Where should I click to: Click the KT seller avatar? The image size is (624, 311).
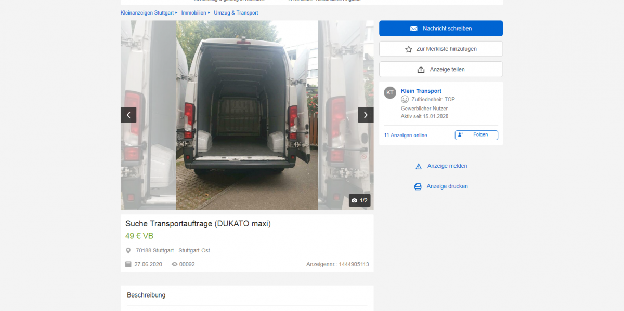coord(390,92)
